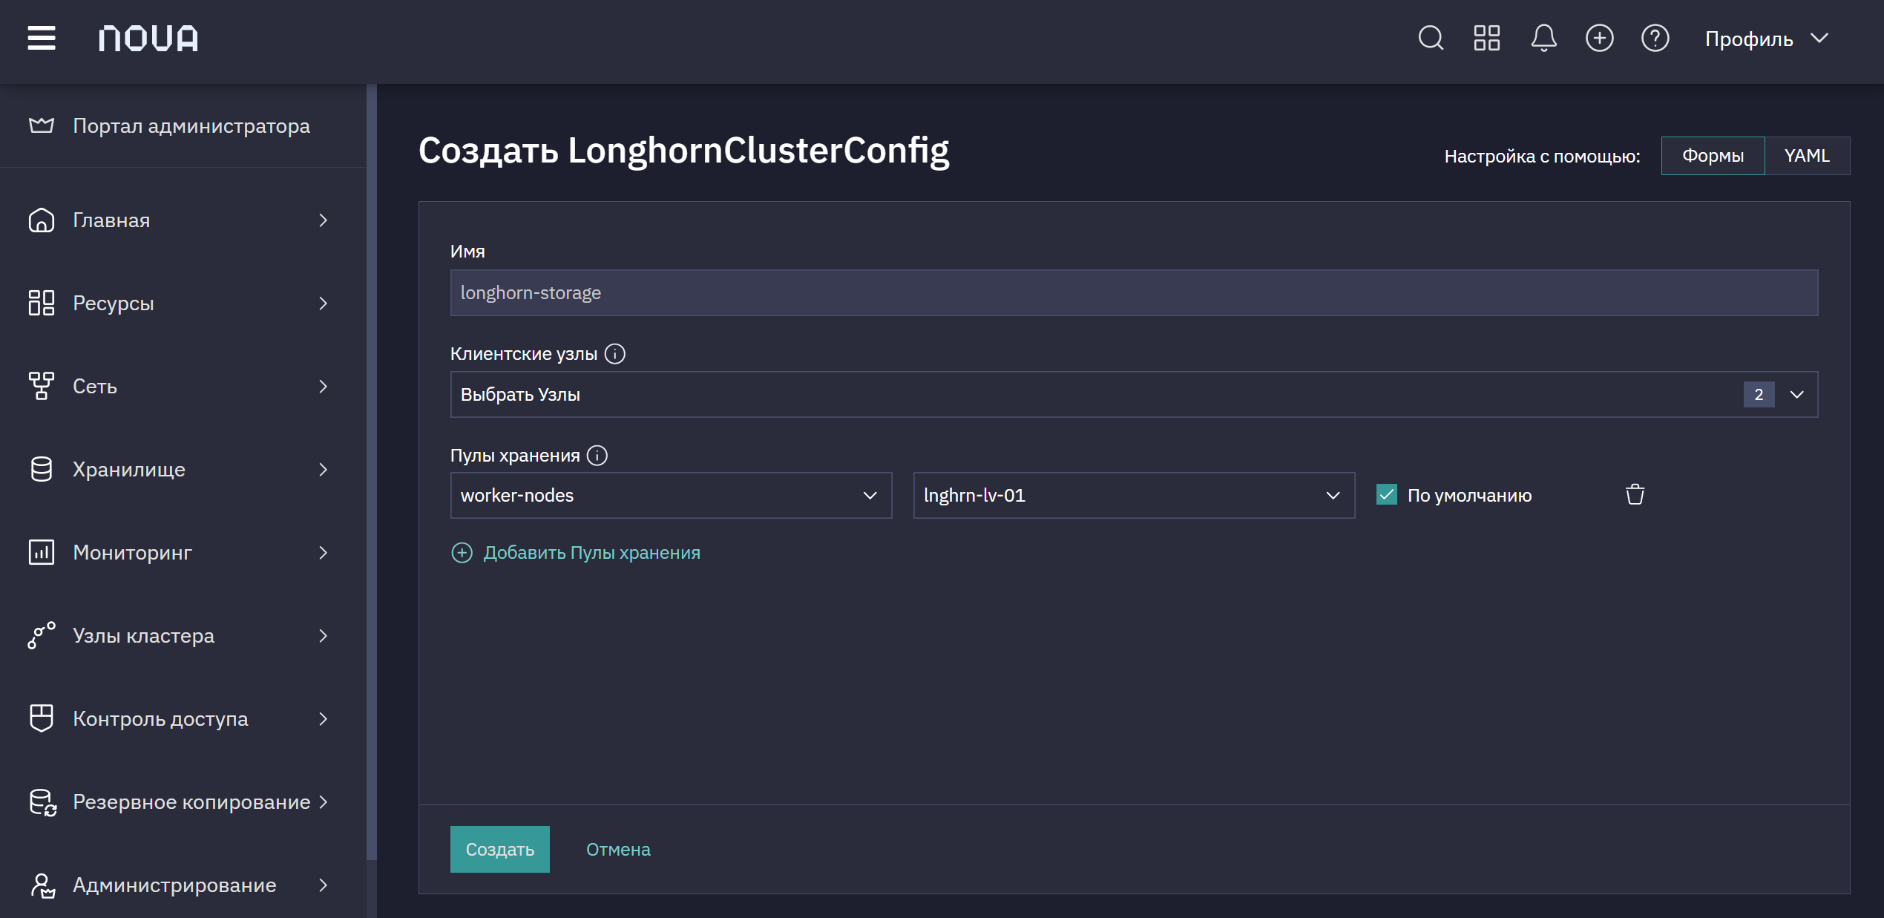Click the crown icon beside Портал администратора
The width and height of the screenshot is (1884, 918).
42,125
